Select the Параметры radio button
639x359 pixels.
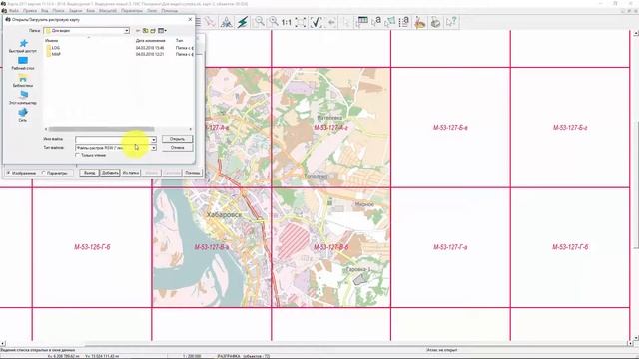pyautogui.click(x=44, y=173)
